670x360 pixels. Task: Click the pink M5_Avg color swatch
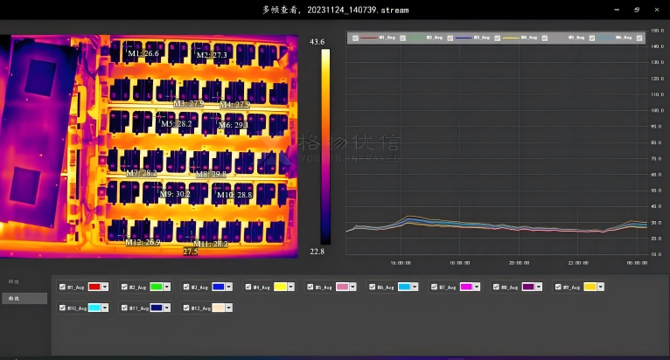342,287
